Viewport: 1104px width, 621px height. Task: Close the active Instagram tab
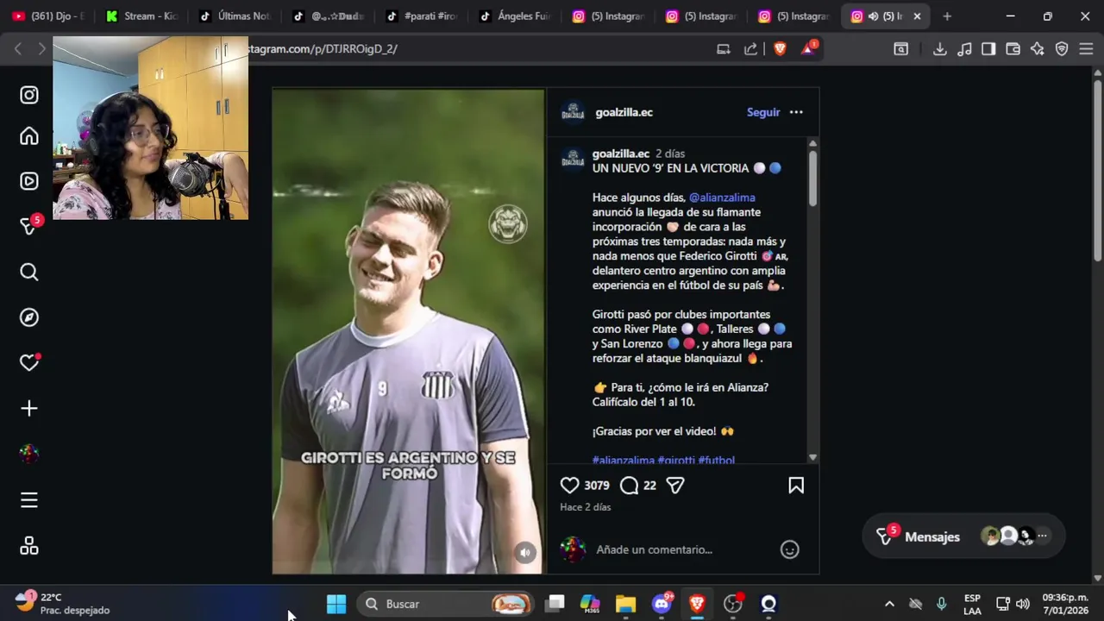[917, 16]
